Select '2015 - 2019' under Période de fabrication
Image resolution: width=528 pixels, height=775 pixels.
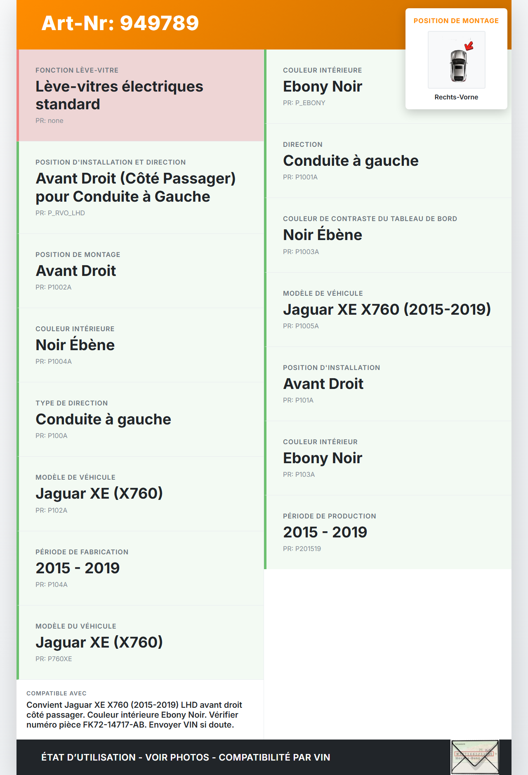click(x=78, y=568)
